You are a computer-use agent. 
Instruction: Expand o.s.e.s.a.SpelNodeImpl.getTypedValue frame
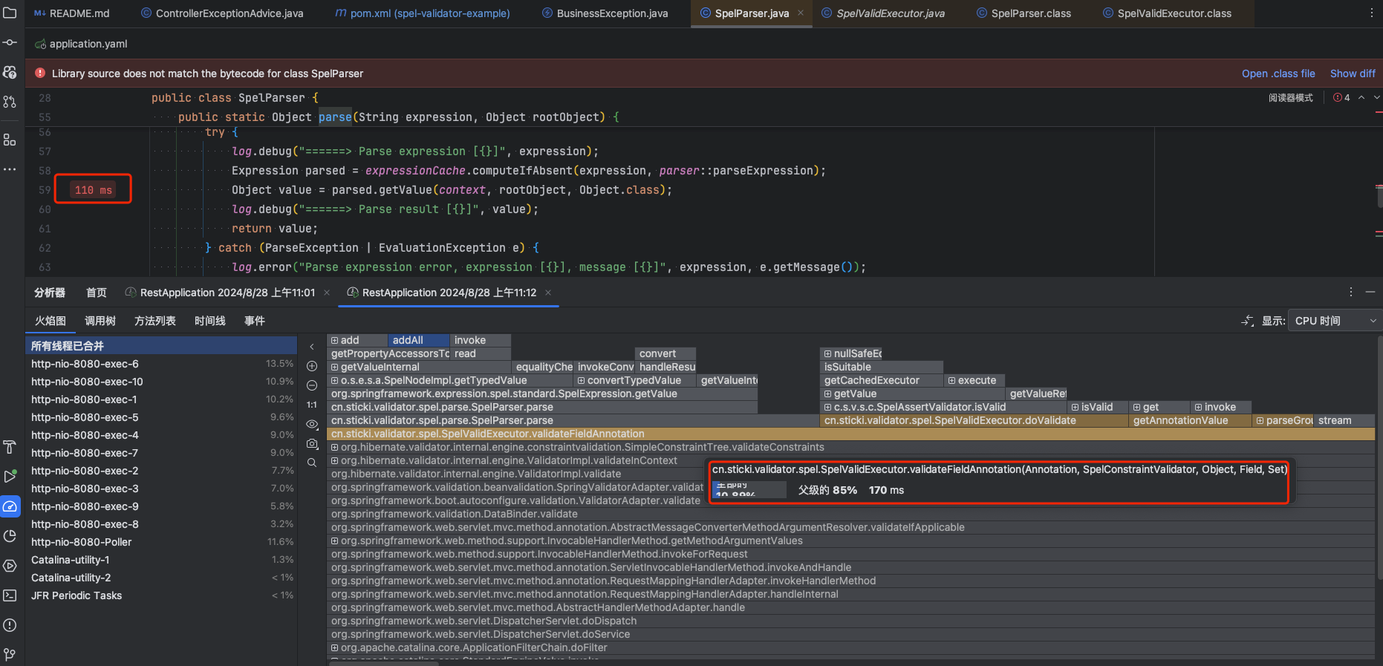[x=335, y=380]
